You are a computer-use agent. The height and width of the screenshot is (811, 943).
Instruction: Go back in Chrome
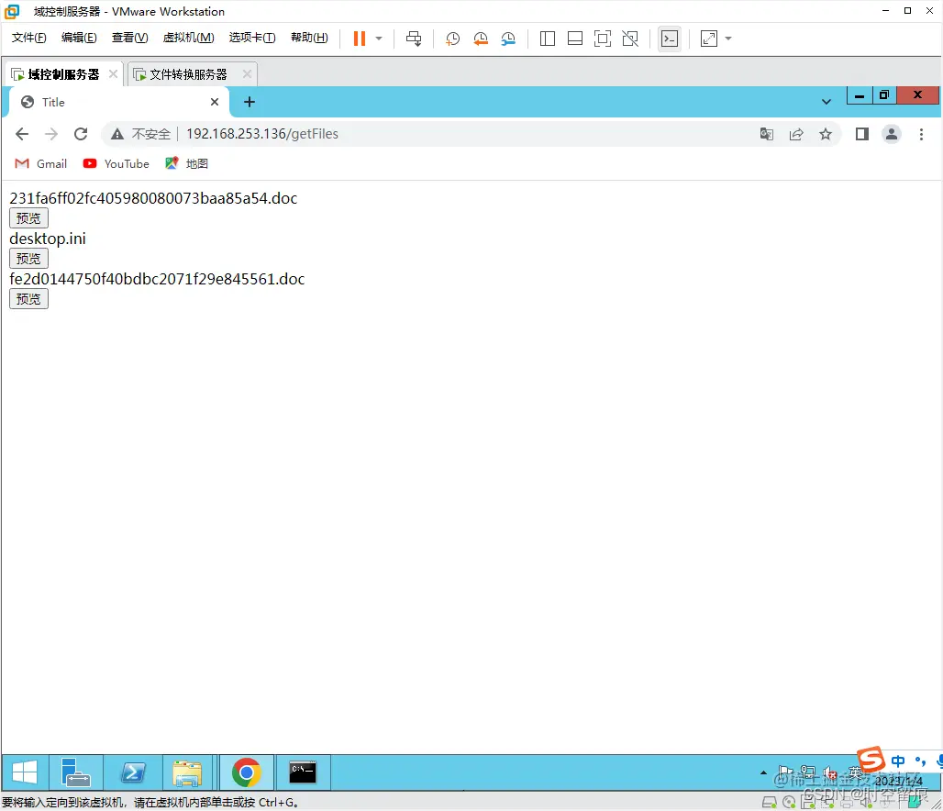coord(22,134)
